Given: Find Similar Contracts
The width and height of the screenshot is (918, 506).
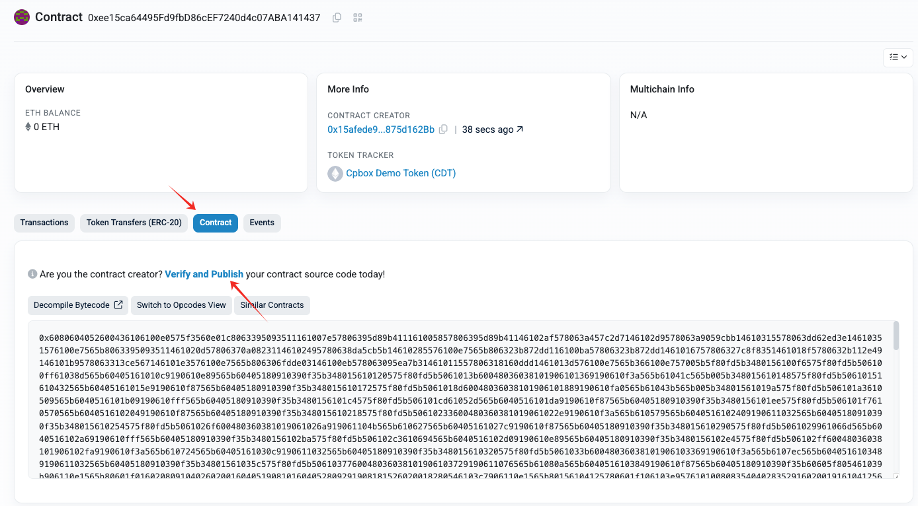Looking at the screenshot, I should click(x=272, y=305).
